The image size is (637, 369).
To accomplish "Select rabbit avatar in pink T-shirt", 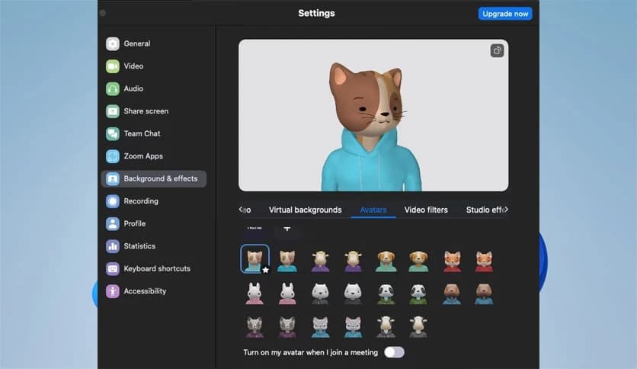I will (x=287, y=294).
